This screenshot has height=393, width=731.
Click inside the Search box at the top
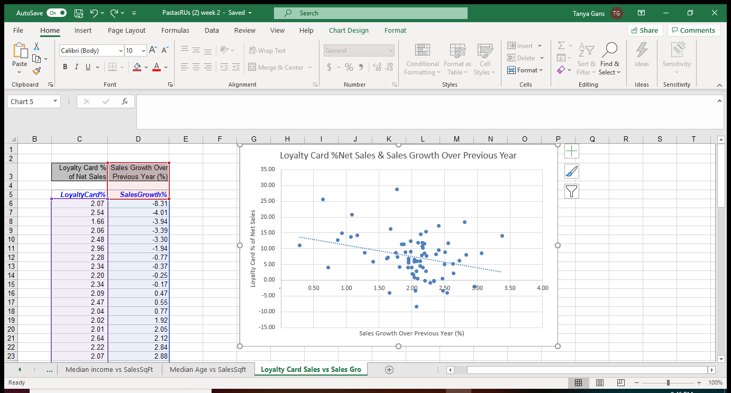370,12
